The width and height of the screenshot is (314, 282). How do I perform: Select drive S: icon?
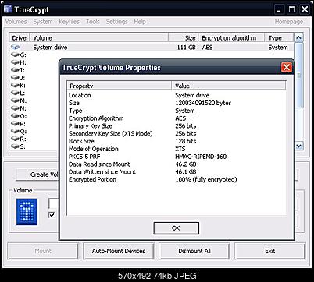(x=15, y=146)
